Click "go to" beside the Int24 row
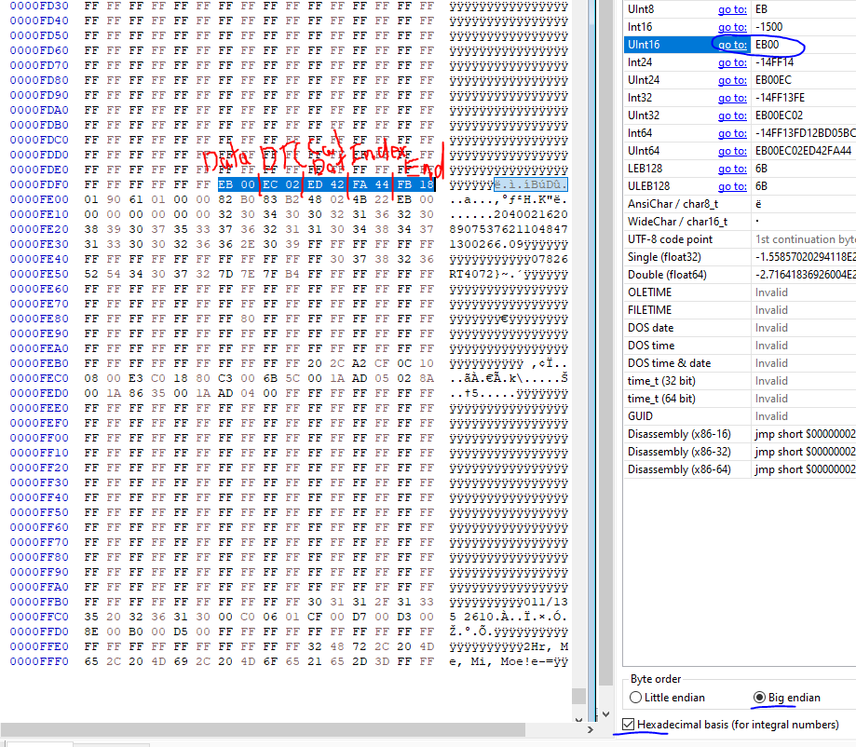This screenshot has height=747, width=856. pos(732,62)
